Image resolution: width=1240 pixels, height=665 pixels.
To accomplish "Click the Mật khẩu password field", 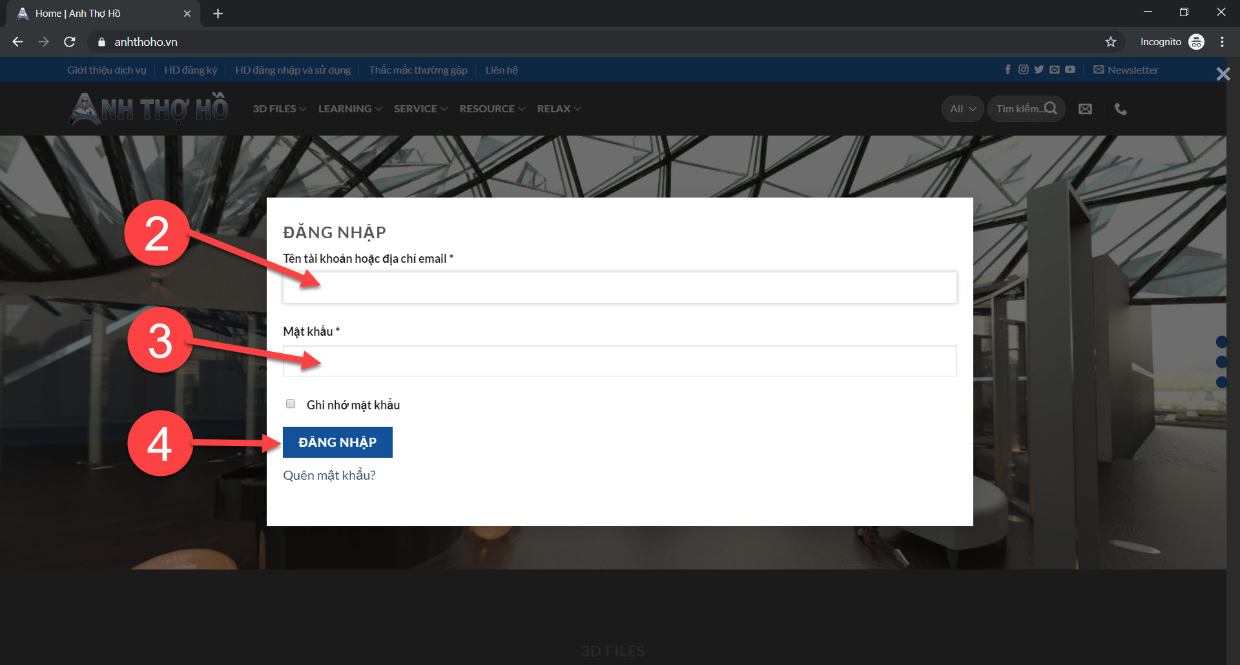I will pyautogui.click(x=619, y=361).
